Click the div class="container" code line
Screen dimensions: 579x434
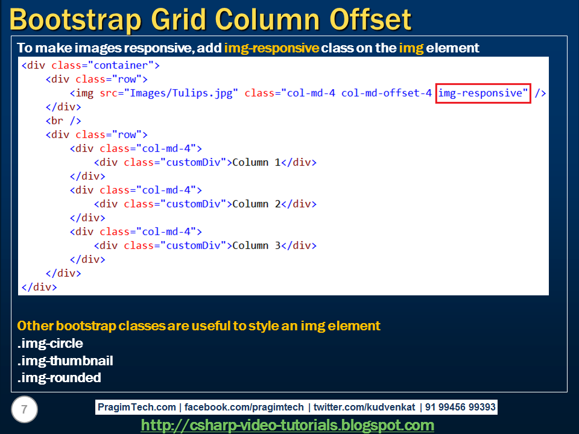click(x=91, y=65)
